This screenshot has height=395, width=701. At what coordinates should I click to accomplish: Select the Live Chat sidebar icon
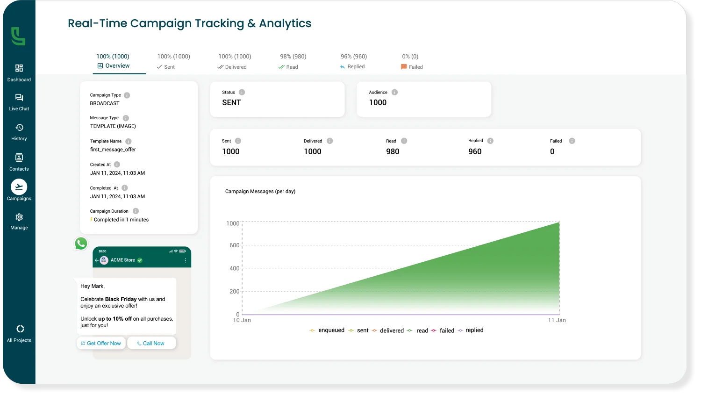click(19, 101)
